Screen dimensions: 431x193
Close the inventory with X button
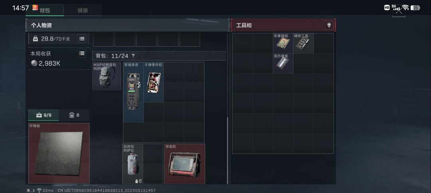399,11
